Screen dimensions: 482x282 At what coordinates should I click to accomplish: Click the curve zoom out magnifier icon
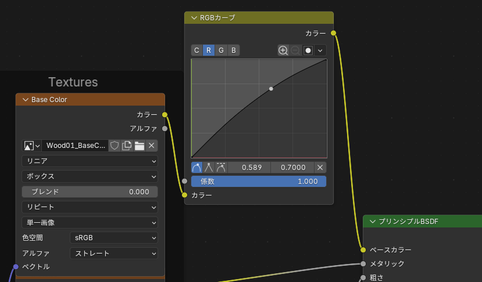[295, 50]
